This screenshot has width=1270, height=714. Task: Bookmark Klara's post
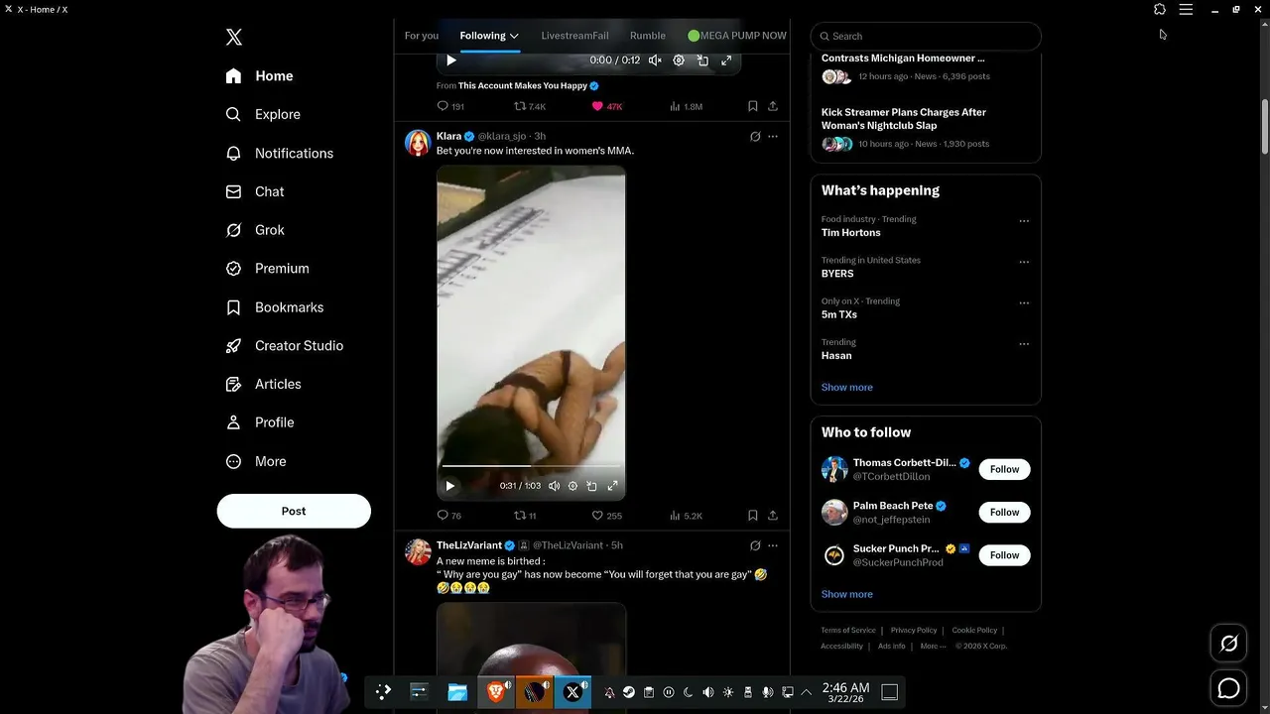pyautogui.click(x=752, y=516)
